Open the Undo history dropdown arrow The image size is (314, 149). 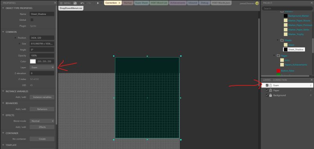[86, 3]
